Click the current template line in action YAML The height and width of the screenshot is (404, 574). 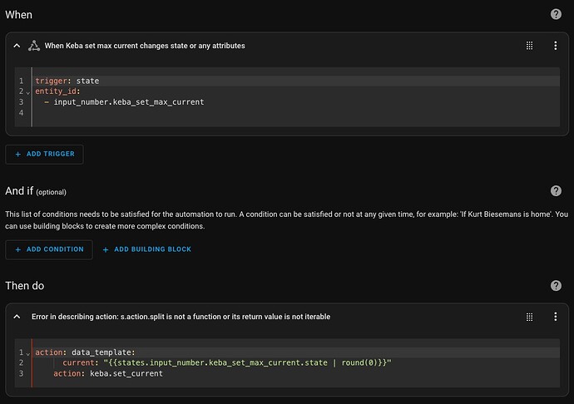(226, 362)
